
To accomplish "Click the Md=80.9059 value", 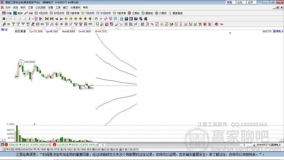I will pyautogui.click(x=69, y=31).
